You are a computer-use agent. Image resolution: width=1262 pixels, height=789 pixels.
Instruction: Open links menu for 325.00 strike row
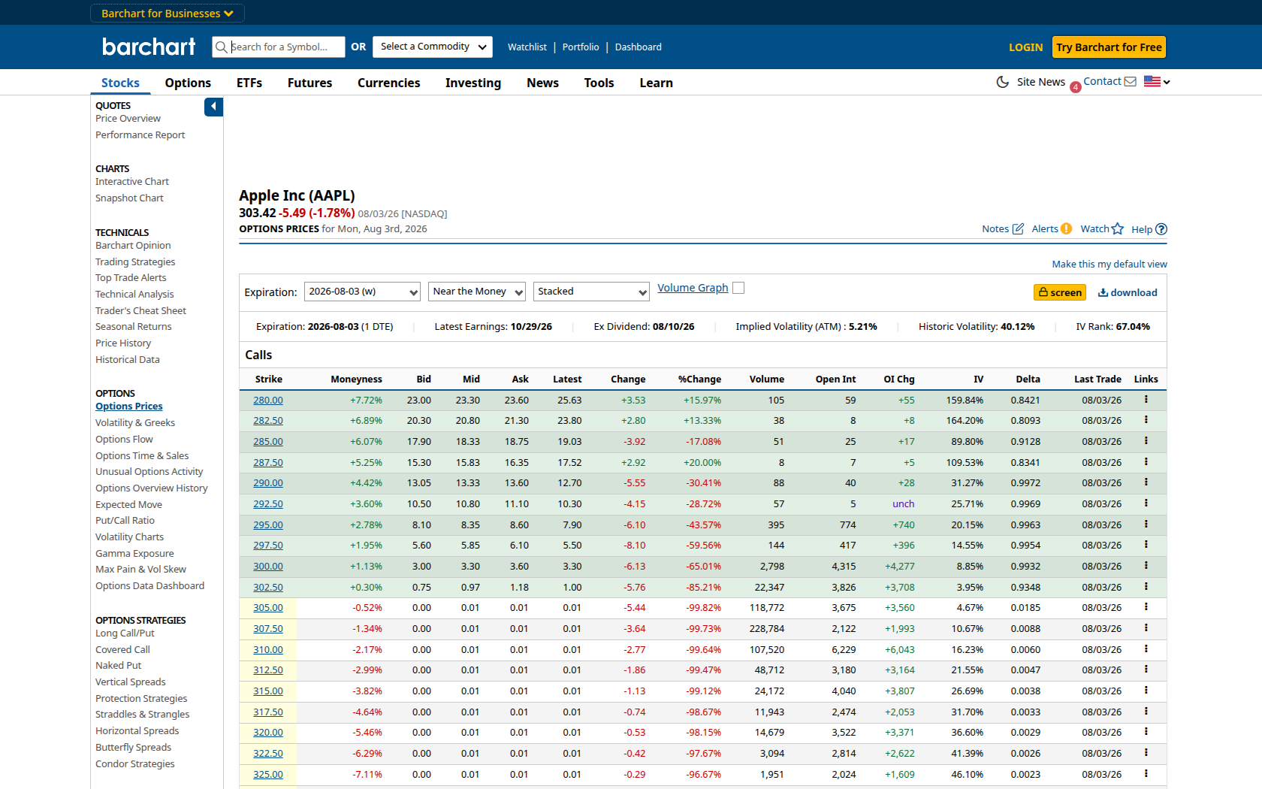tap(1146, 774)
